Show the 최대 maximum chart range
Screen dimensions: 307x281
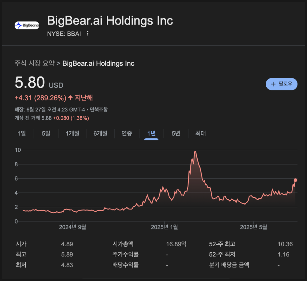[201, 133]
